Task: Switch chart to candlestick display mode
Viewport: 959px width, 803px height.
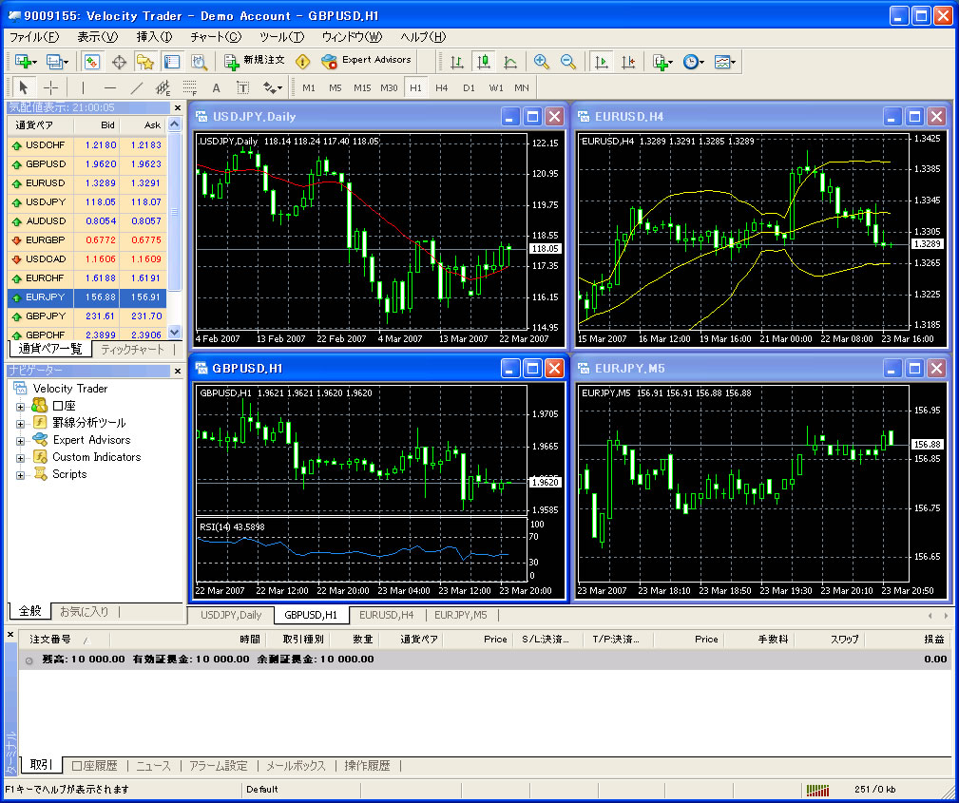Action: click(x=484, y=62)
